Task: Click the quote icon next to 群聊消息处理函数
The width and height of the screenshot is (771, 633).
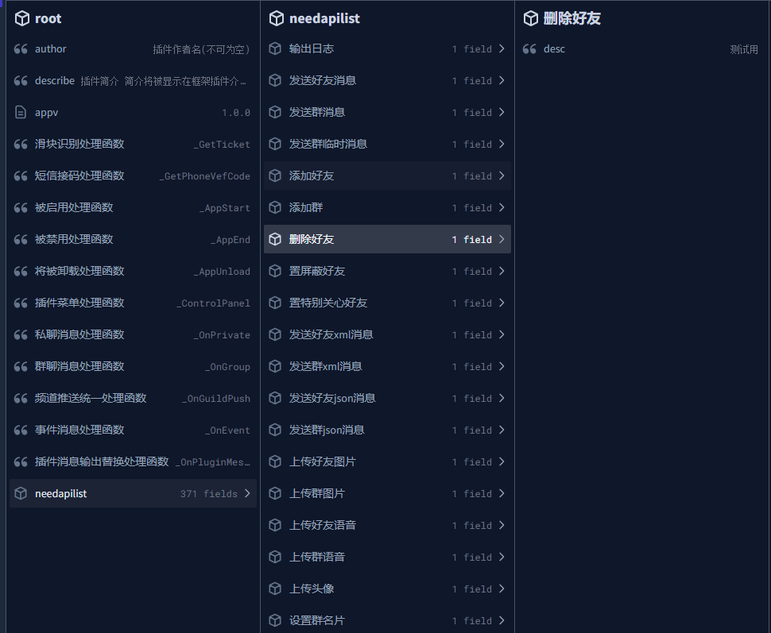Action: click(x=21, y=367)
